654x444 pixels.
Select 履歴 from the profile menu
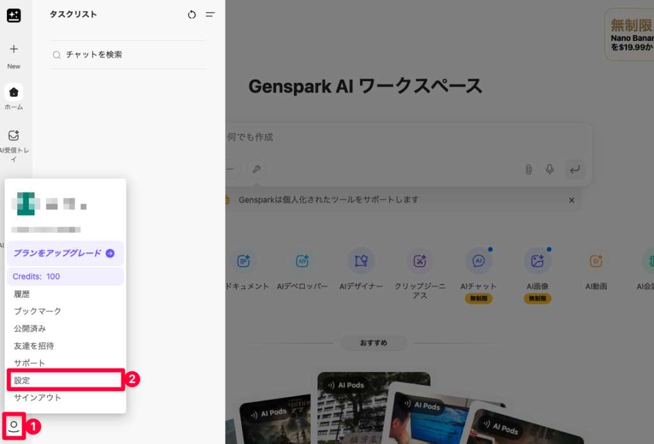[x=22, y=294]
